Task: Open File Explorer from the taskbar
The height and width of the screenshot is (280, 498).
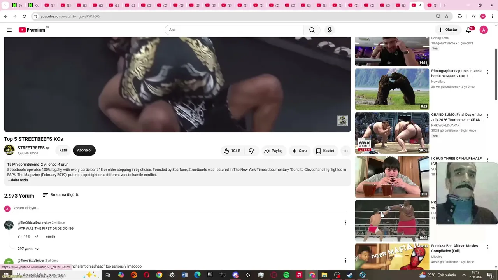Action: coord(324,275)
